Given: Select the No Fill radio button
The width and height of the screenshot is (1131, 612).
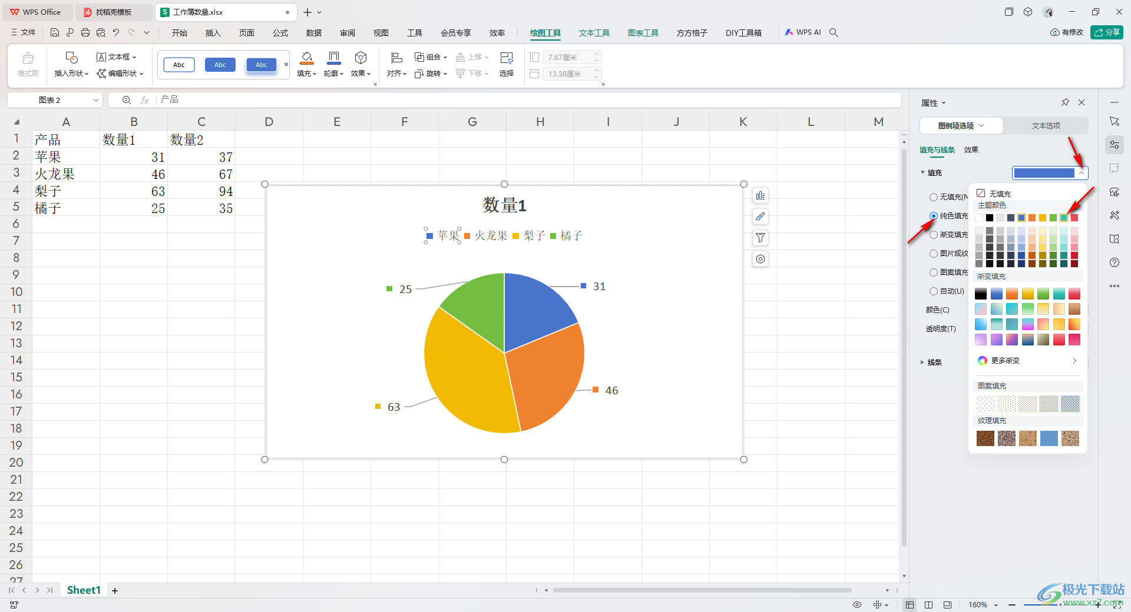Looking at the screenshot, I should click(934, 197).
